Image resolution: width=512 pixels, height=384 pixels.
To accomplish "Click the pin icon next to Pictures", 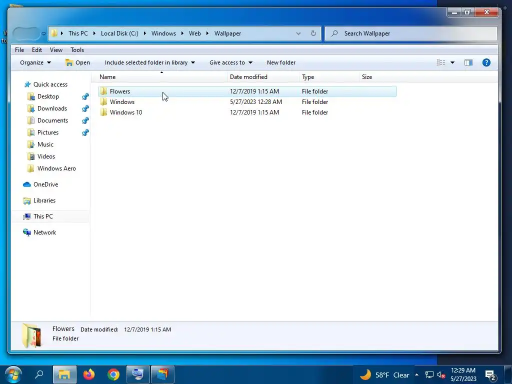I will pyautogui.click(x=85, y=132).
